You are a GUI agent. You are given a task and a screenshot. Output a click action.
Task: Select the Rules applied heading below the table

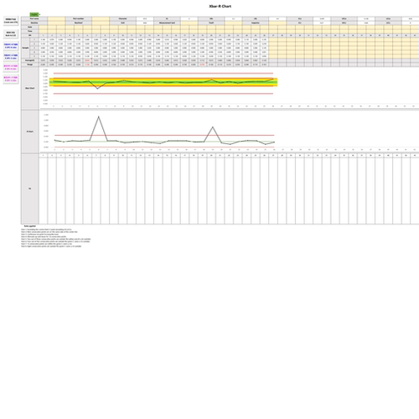30,225
